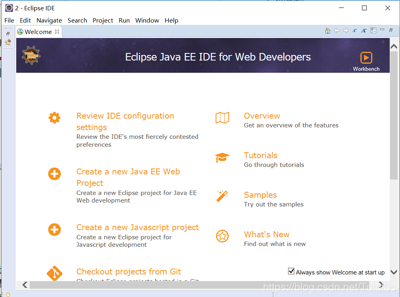Restore the Welcome view with the toolbar icon
Viewport: 400px width, 297px height.
(x=391, y=30)
